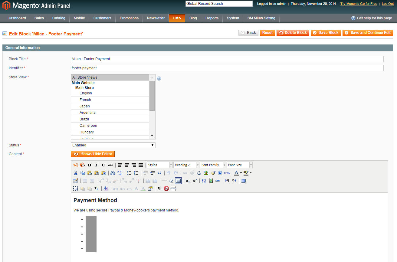Click the Save Block button
Image resolution: width=397 pixels, height=262 pixels.
(326, 33)
